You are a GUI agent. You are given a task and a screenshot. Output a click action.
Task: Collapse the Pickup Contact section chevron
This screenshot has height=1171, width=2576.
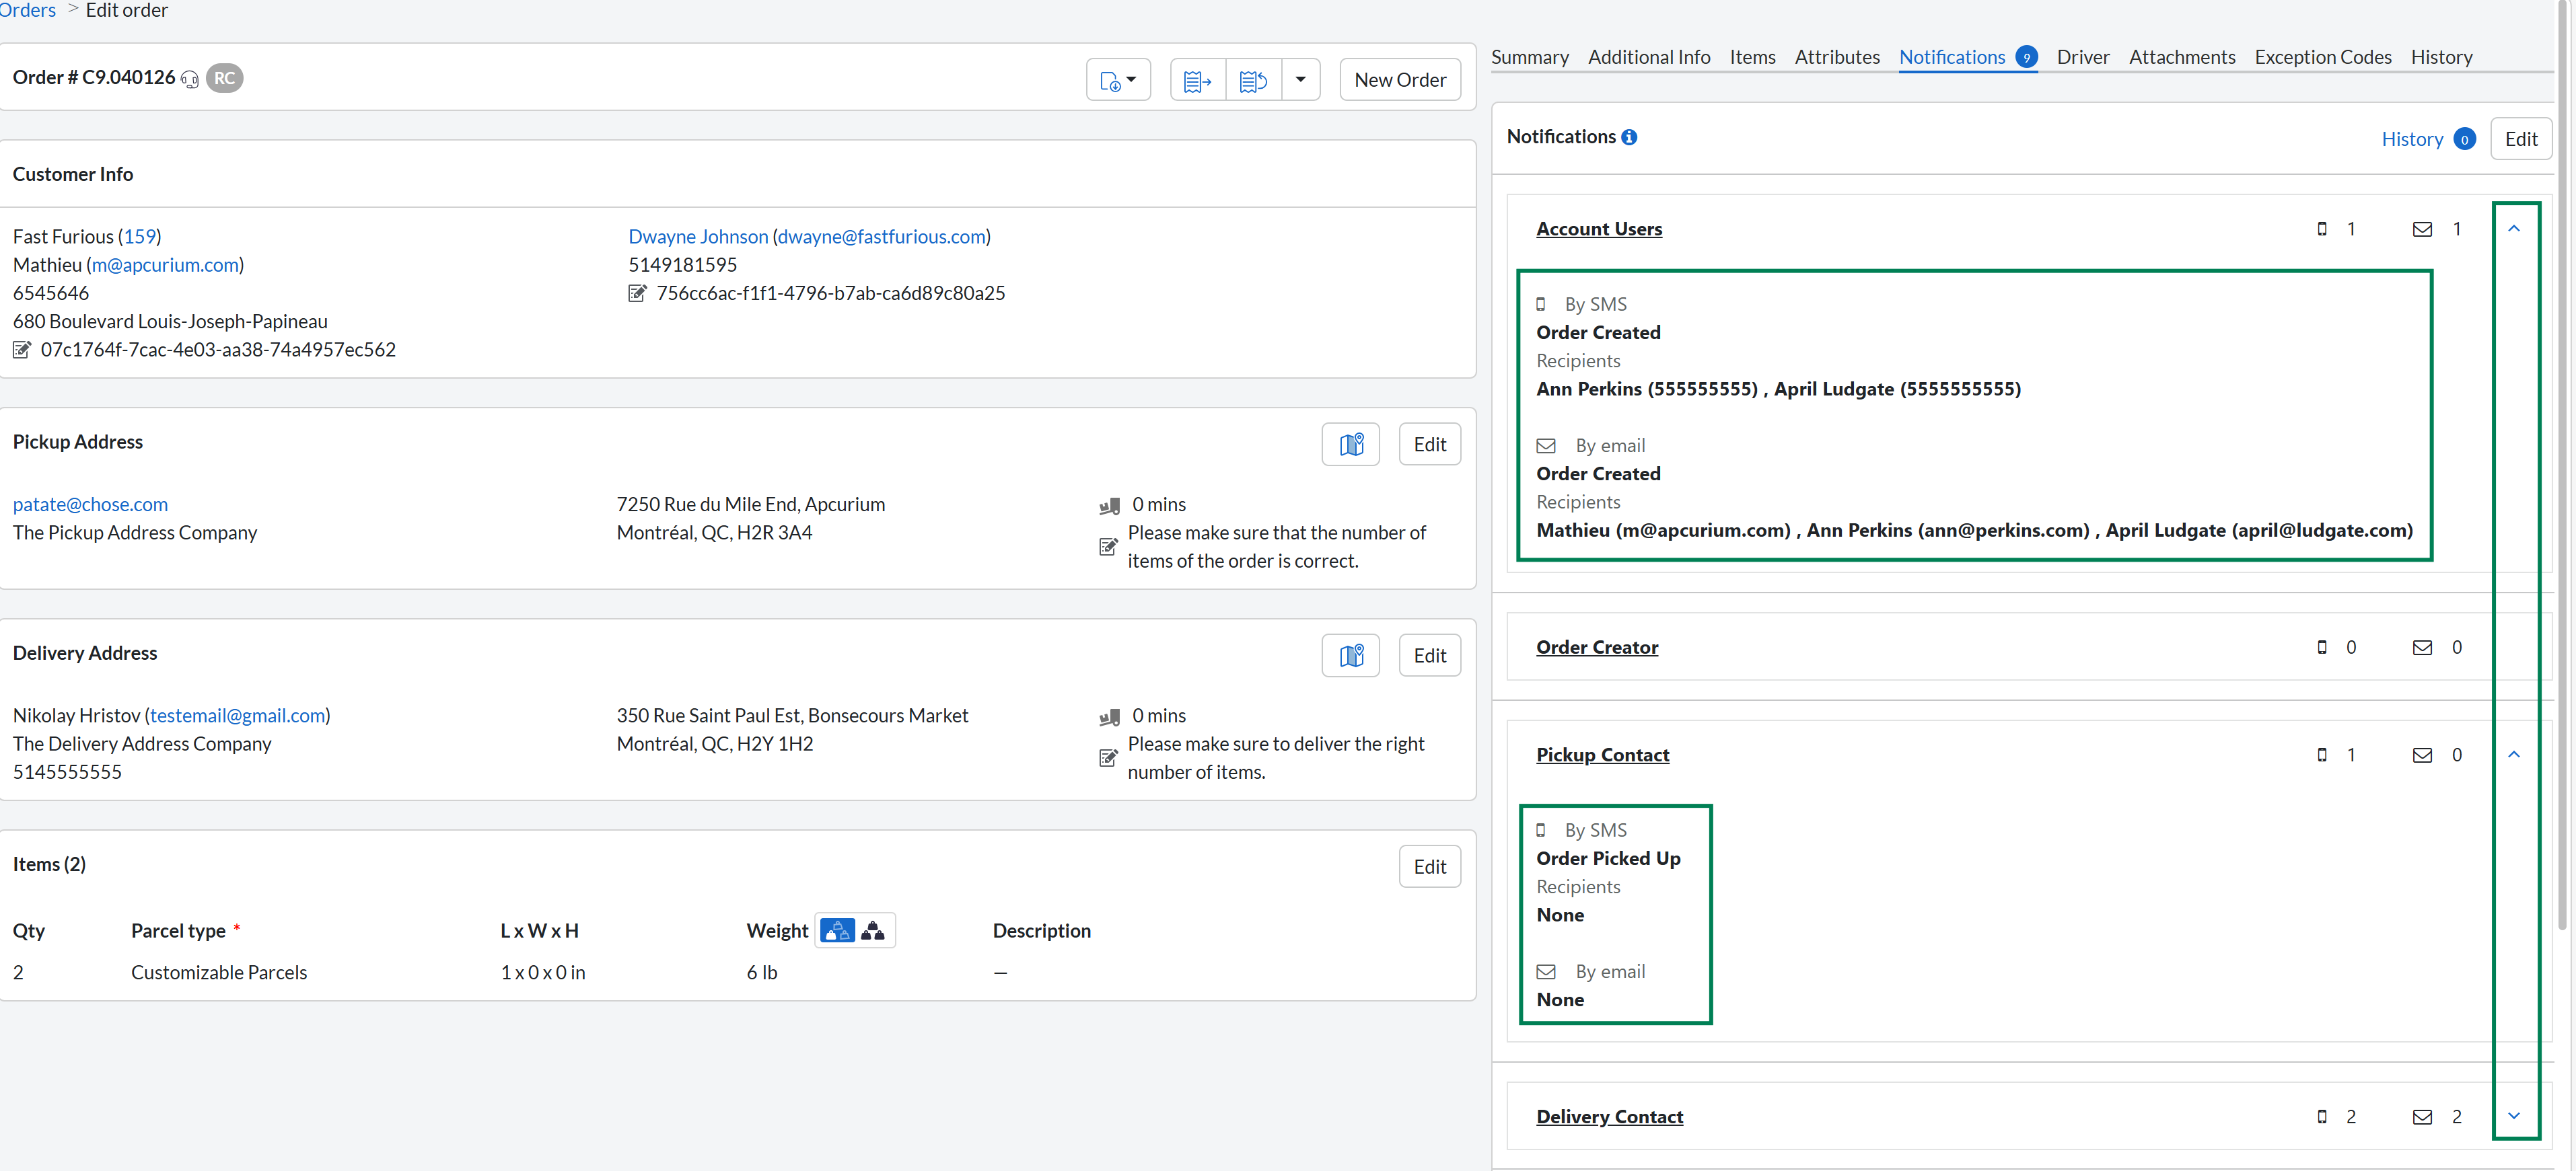[x=2513, y=755]
